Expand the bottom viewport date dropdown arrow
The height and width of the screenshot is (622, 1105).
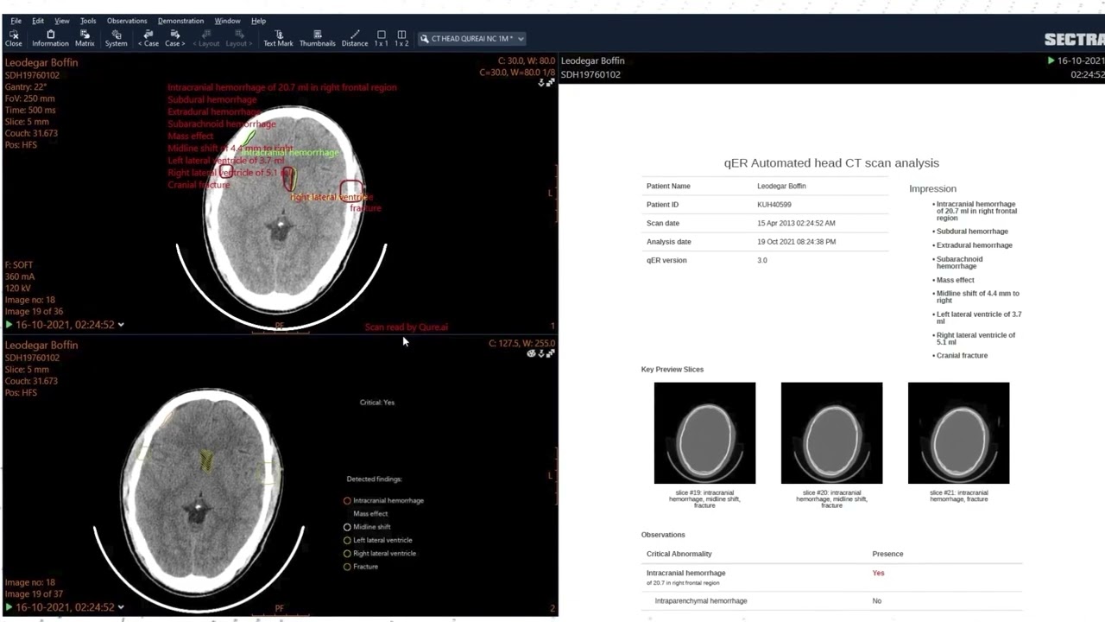(121, 607)
